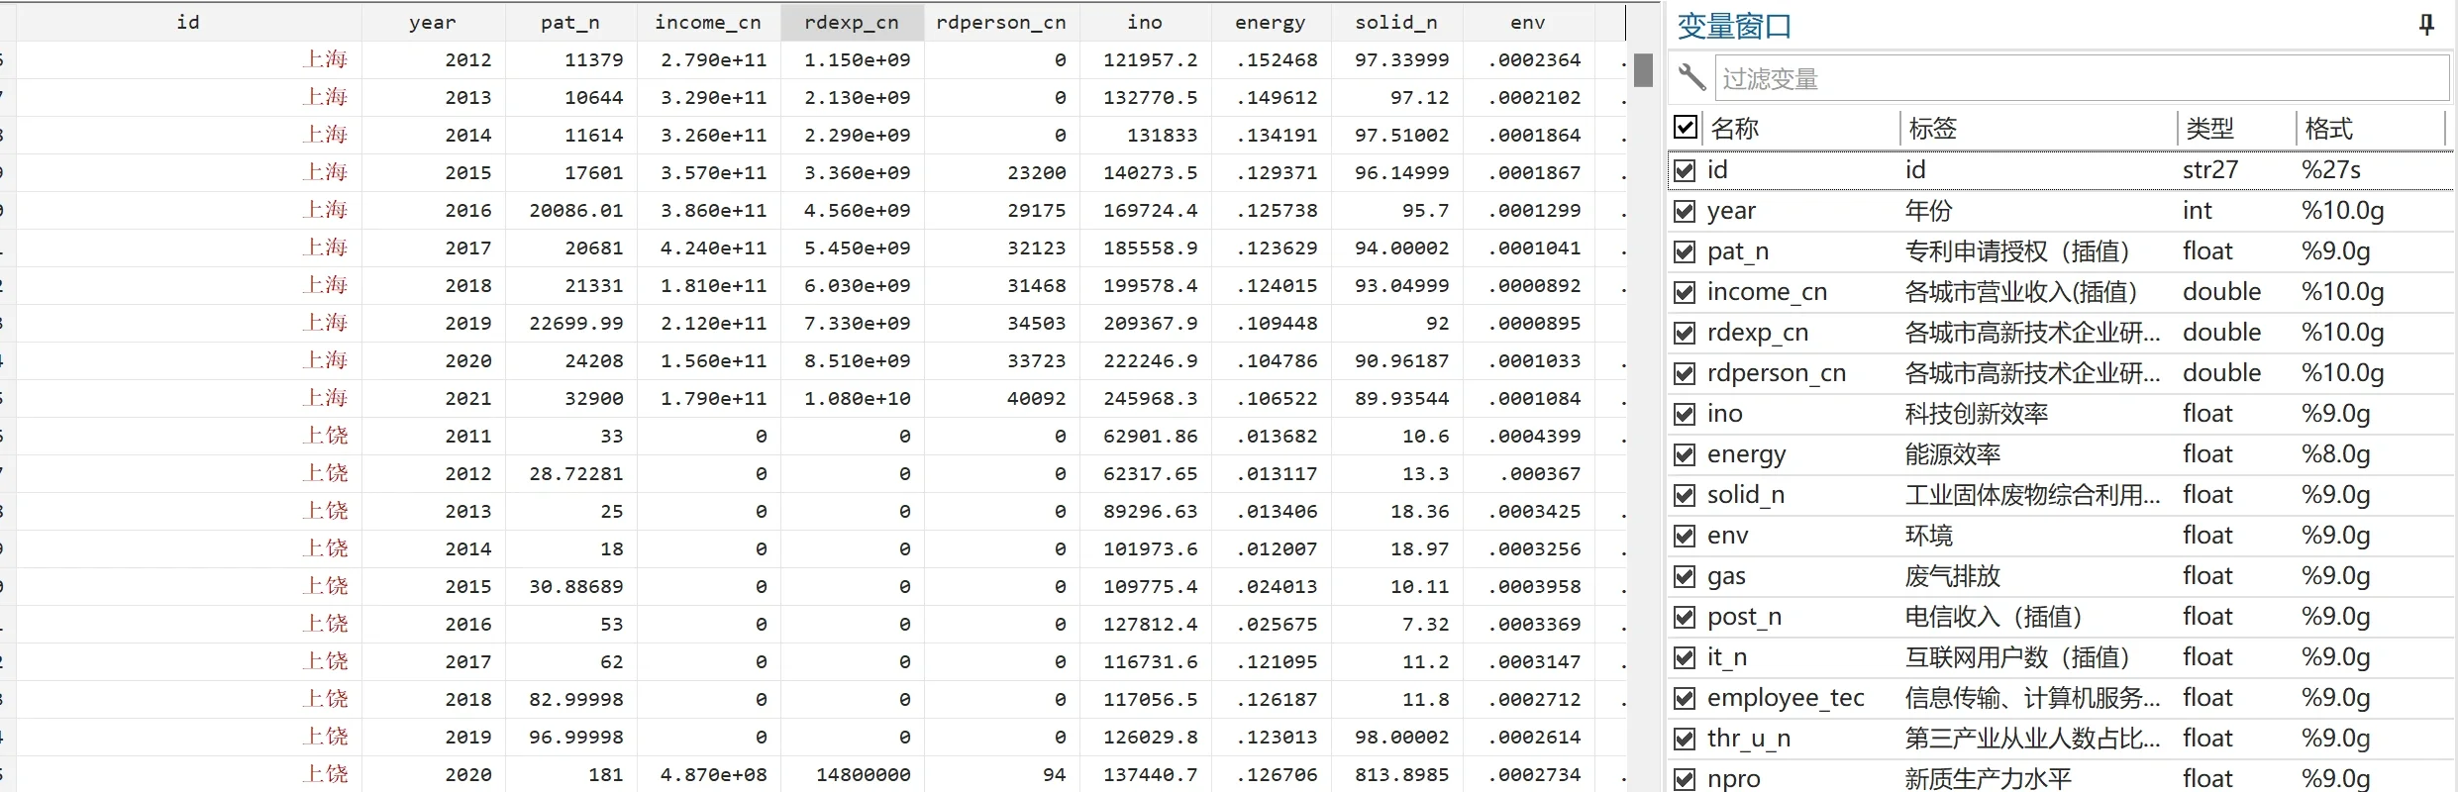Click the 类型 column header
This screenshot has height=792, width=2458.
point(2235,128)
